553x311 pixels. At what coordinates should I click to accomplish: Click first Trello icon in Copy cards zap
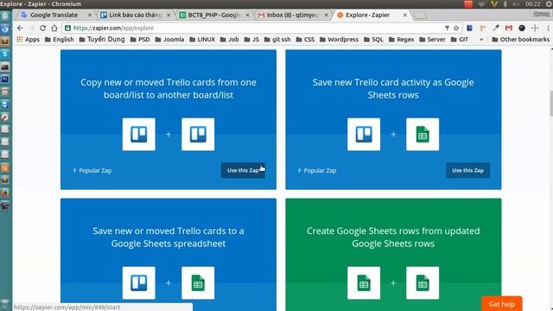(x=138, y=135)
